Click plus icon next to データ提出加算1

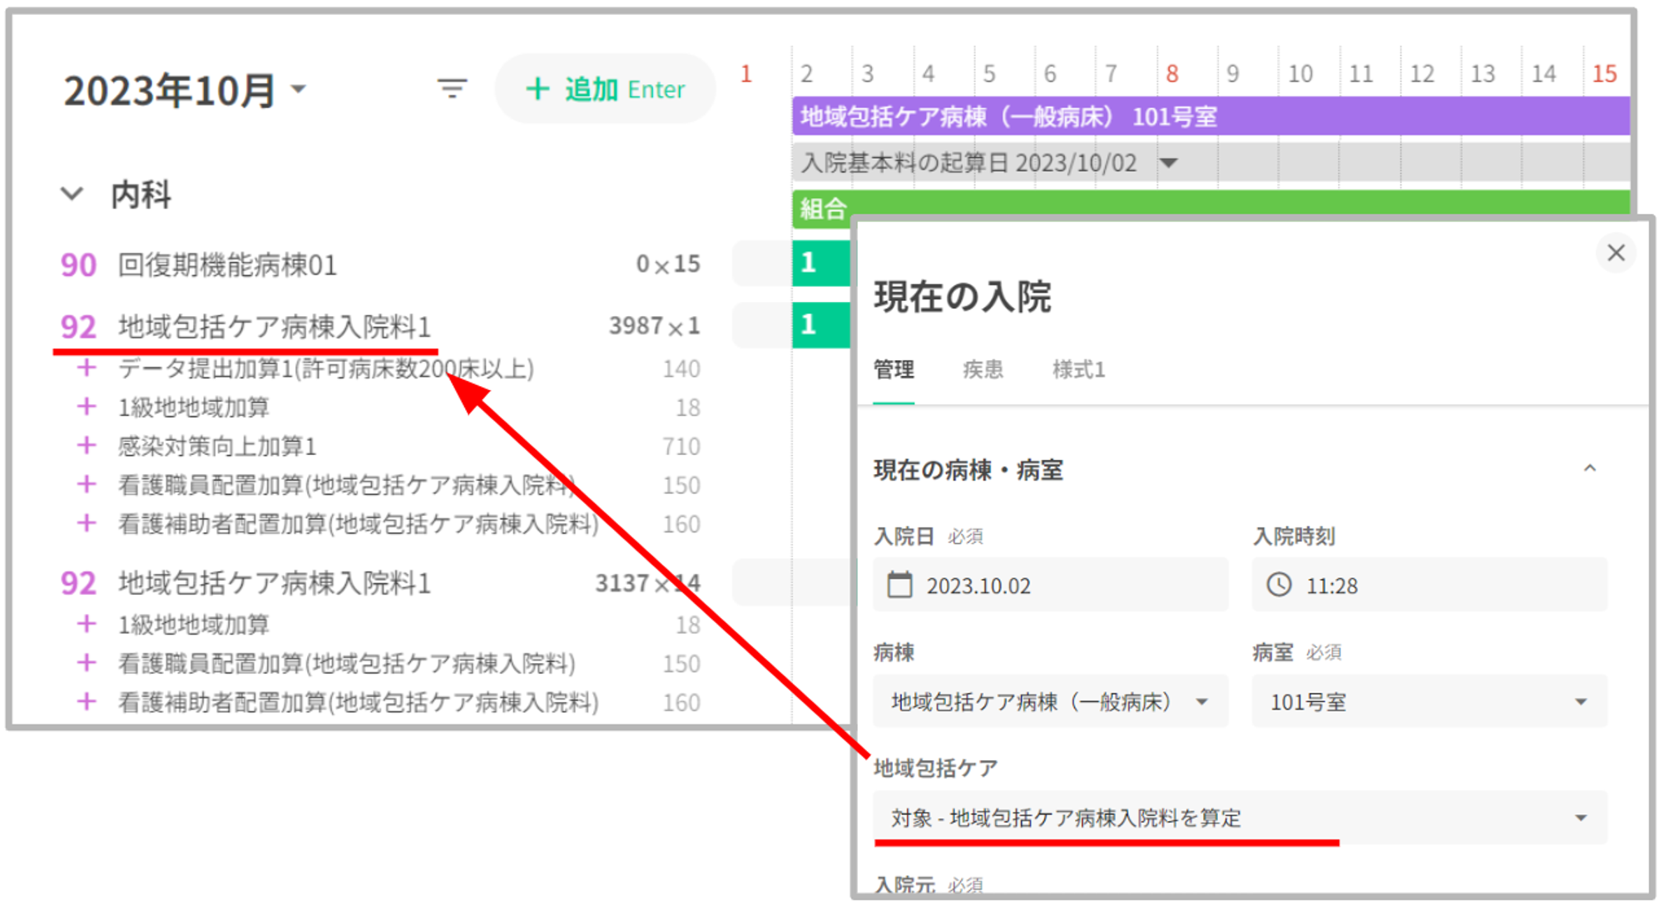click(x=87, y=368)
